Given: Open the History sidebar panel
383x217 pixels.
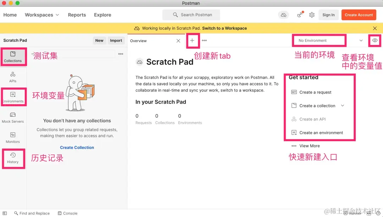Looking at the screenshot, I should click(13, 158).
